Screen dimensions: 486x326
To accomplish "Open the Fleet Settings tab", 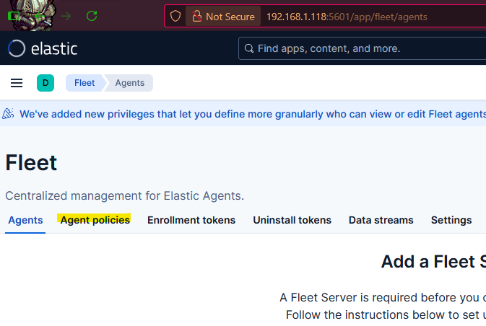I will pos(451,220).
